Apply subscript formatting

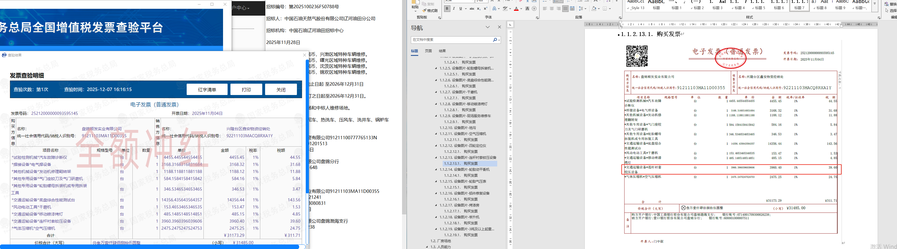(479, 9)
